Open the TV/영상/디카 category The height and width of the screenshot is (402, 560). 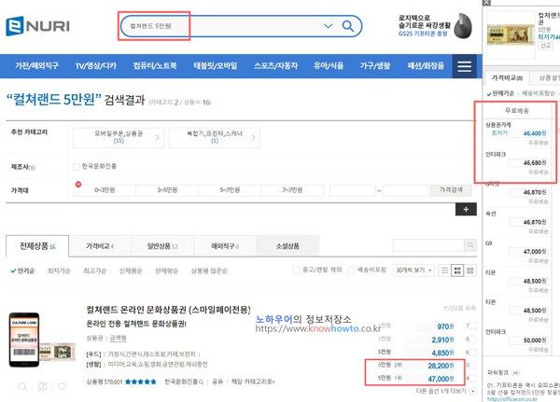pos(96,65)
